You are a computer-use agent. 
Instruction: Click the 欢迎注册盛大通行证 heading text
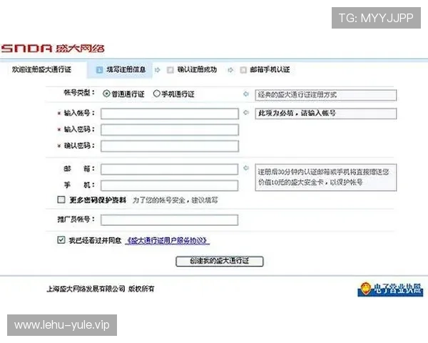(41, 69)
